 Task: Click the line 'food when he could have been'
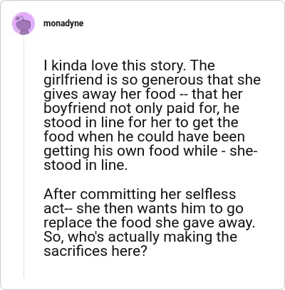tap(144, 136)
